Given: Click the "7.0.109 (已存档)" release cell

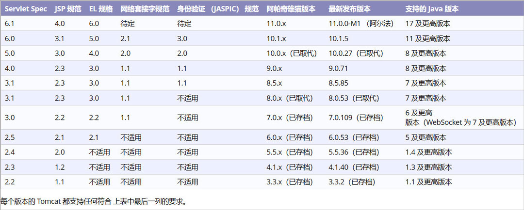Looking at the screenshot, I should point(356,117).
